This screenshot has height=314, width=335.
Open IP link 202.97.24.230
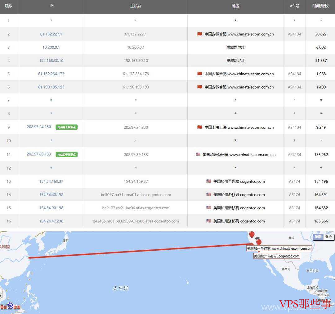point(39,127)
